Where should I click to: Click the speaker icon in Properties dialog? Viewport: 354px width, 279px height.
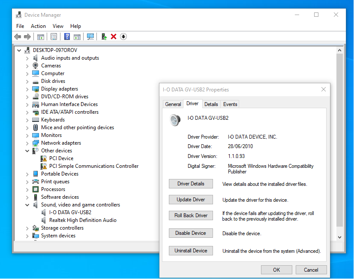coord(175,120)
